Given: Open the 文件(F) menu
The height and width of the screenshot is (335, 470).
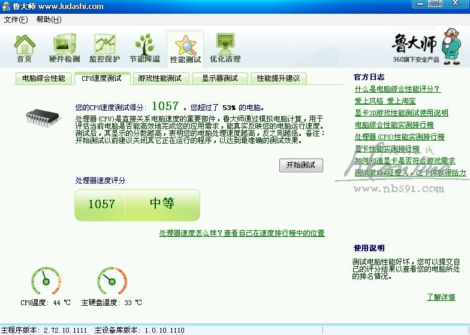Looking at the screenshot, I should coord(16,19).
